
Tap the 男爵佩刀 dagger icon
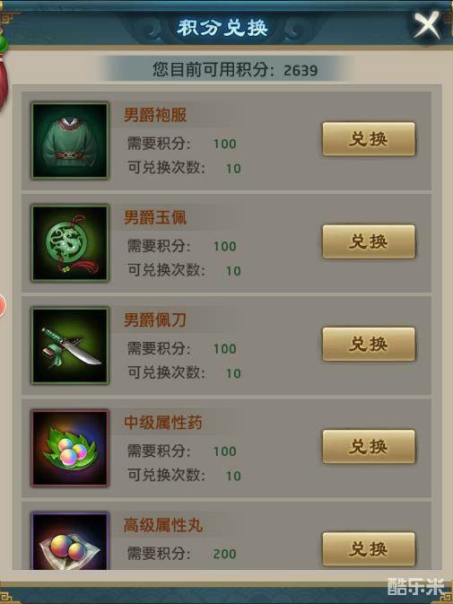[x=70, y=346]
